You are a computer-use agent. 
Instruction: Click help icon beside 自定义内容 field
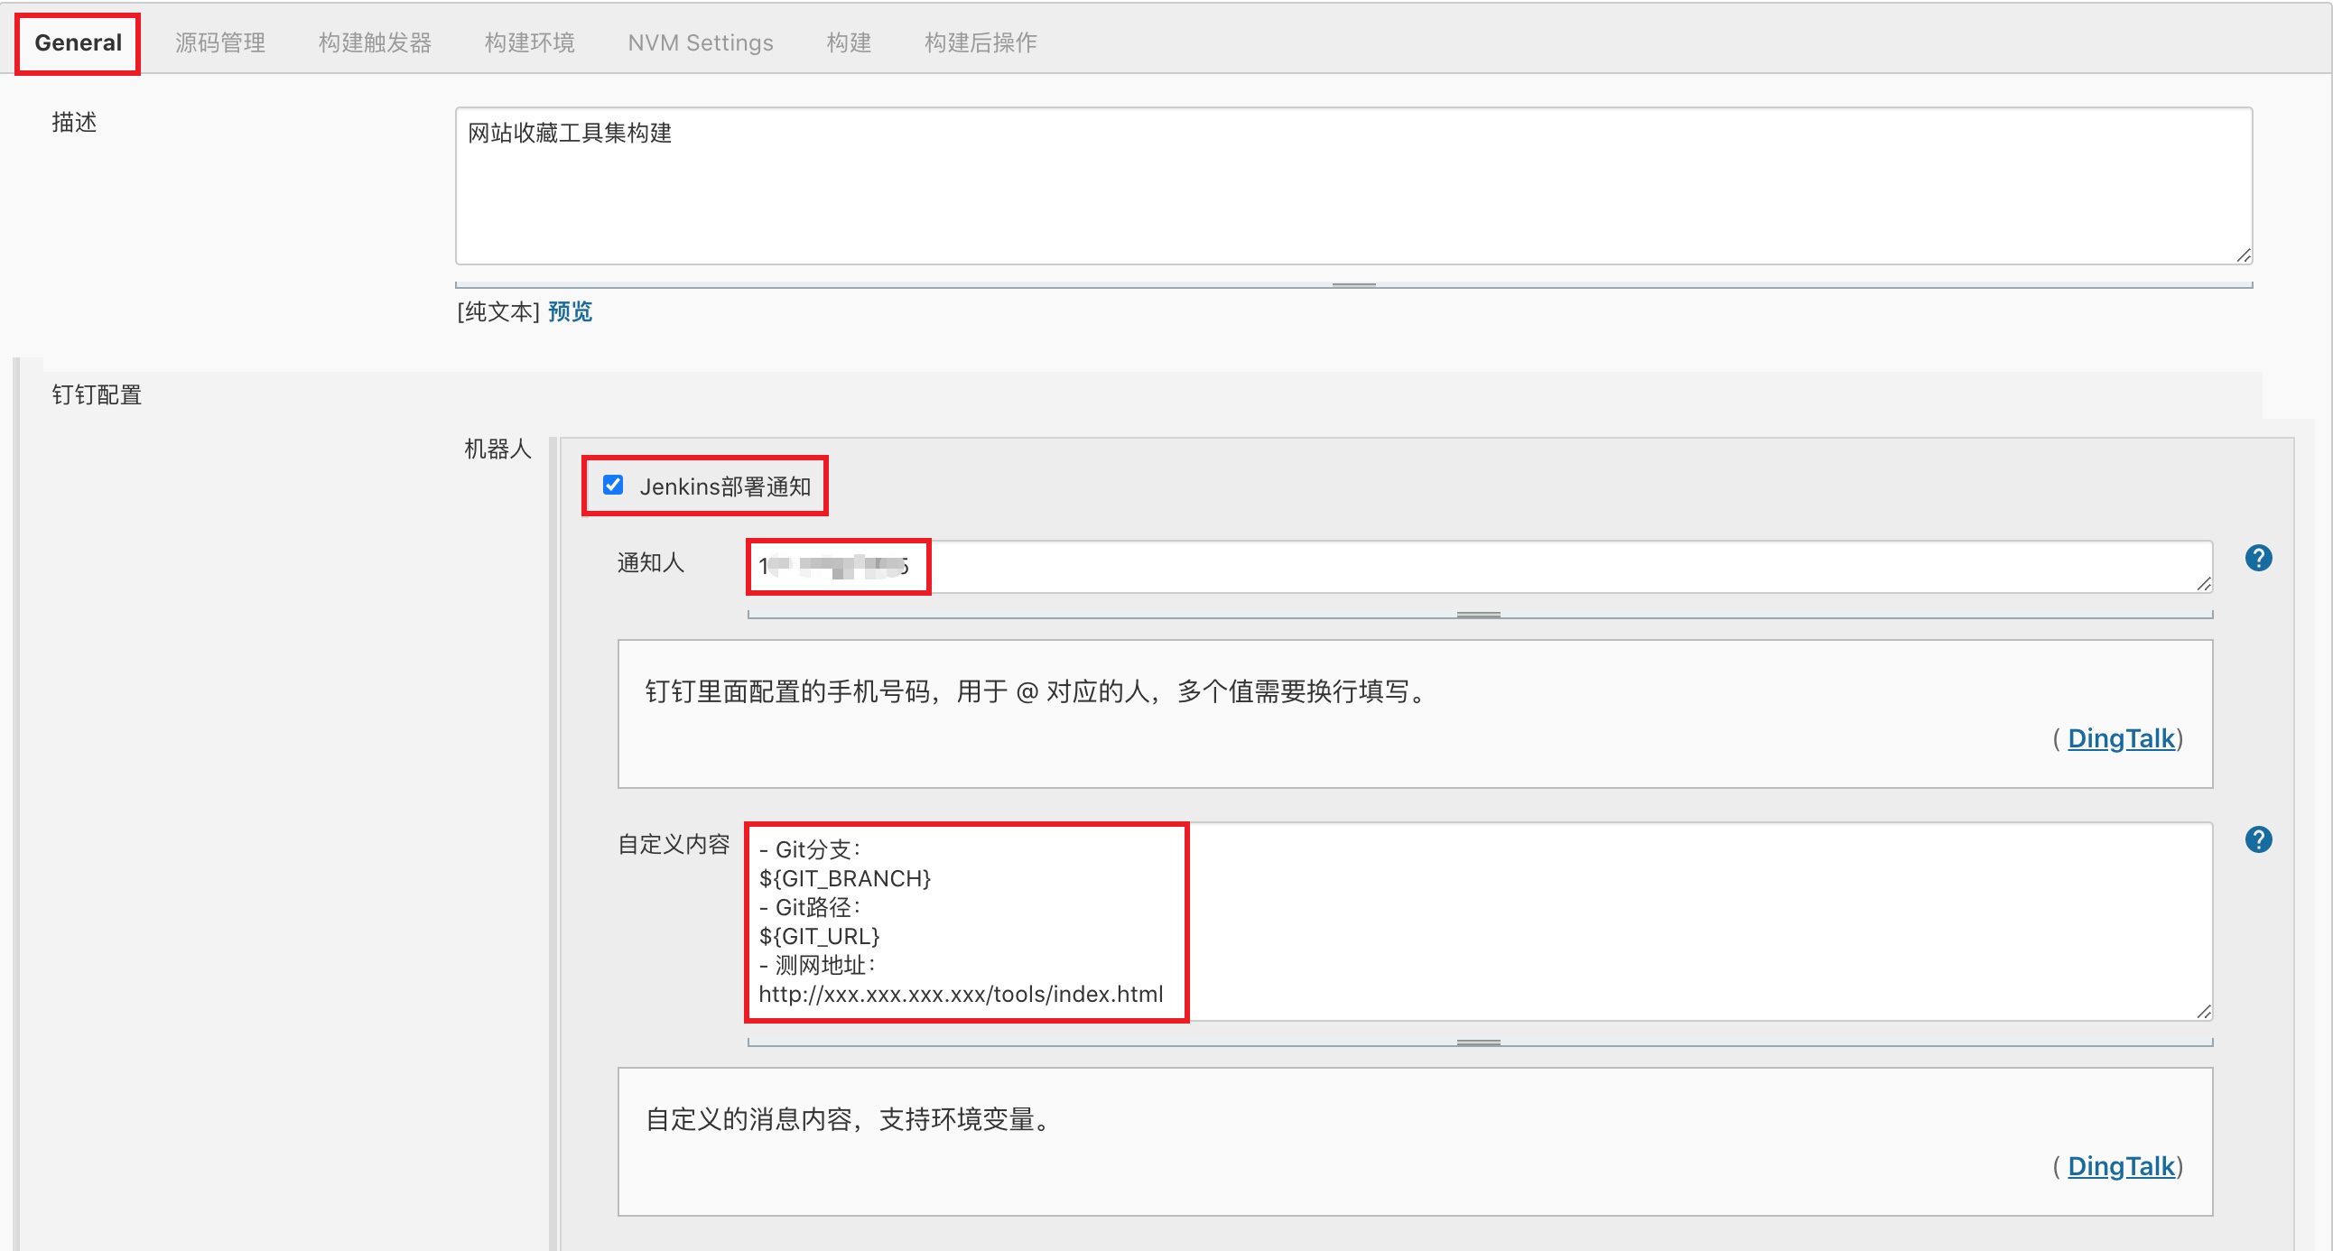[2258, 840]
